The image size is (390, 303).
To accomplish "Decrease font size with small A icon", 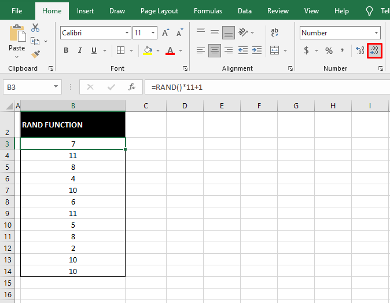I will [179, 32].
